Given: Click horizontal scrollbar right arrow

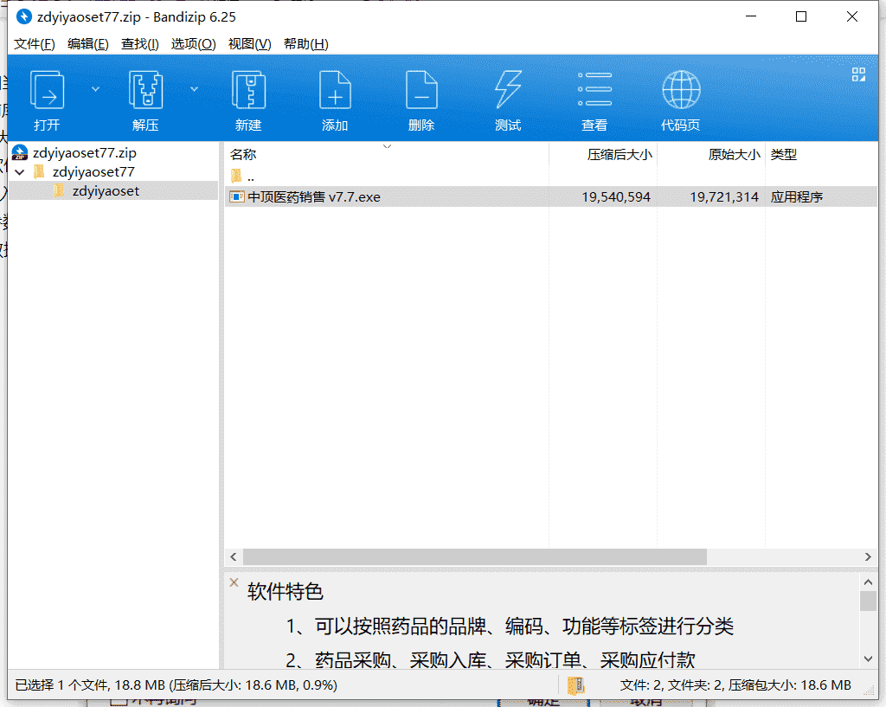Looking at the screenshot, I should point(868,556).
